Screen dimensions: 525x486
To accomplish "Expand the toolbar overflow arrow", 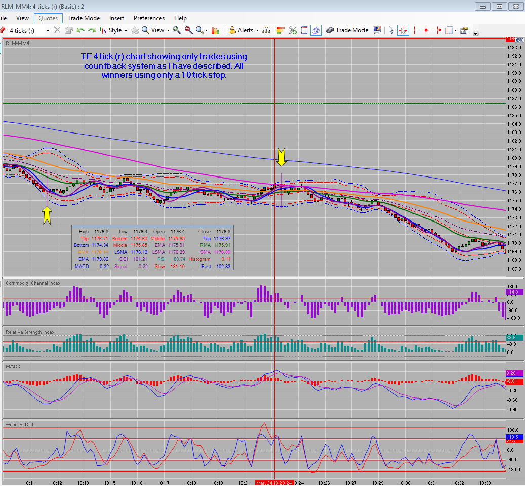I will pos(476,33).
